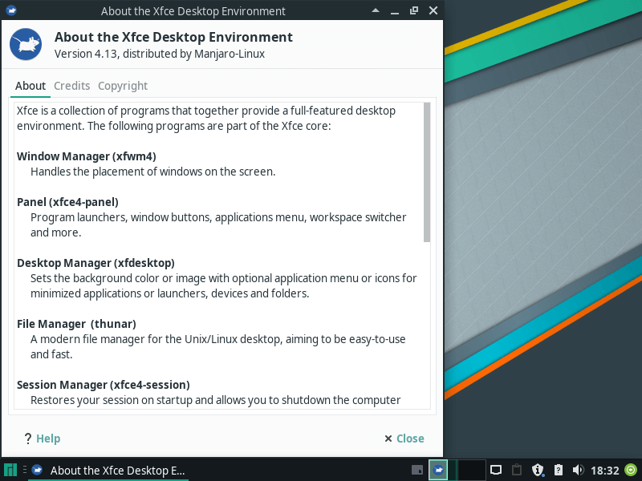Click the Xfce mouse logo in dialog header

[x=26, y=44]
